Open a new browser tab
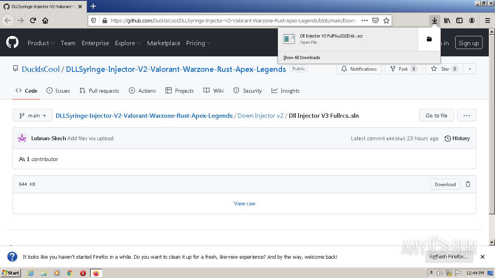The width and height of the screenshot is (495, 278). click(x=93, y=6)
